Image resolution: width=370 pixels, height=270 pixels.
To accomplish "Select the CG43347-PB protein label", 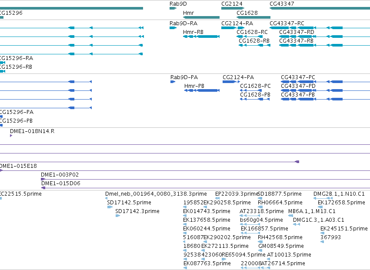I will point(298,95).
